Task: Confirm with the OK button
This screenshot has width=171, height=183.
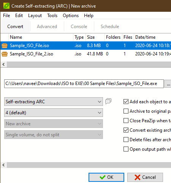Action: click(x=106, y=177)
